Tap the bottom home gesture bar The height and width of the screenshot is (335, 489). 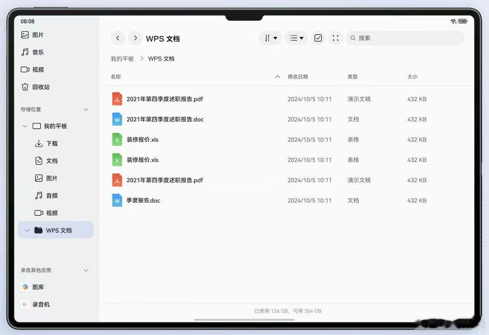244,319
